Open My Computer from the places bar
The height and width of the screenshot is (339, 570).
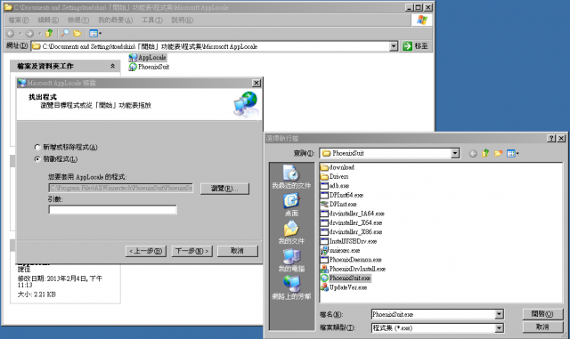[291, 260]
